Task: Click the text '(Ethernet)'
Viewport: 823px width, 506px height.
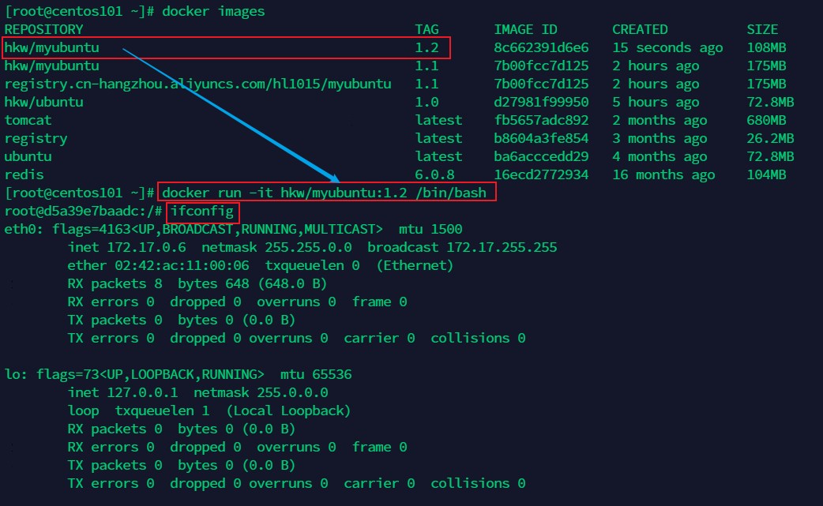Action: point(415,266)
